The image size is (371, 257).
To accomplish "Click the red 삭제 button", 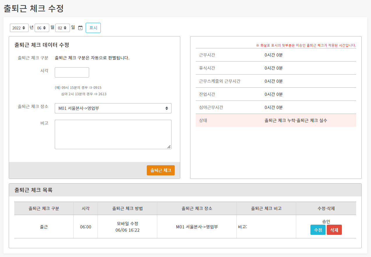I will 334,230.
